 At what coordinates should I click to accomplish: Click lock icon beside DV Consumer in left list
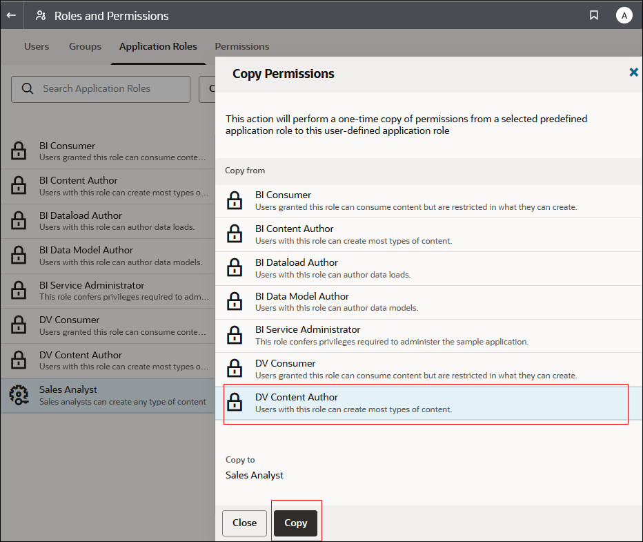19,325
